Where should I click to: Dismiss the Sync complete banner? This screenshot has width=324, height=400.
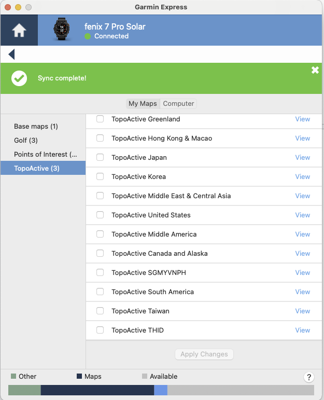tap(315, 70)
